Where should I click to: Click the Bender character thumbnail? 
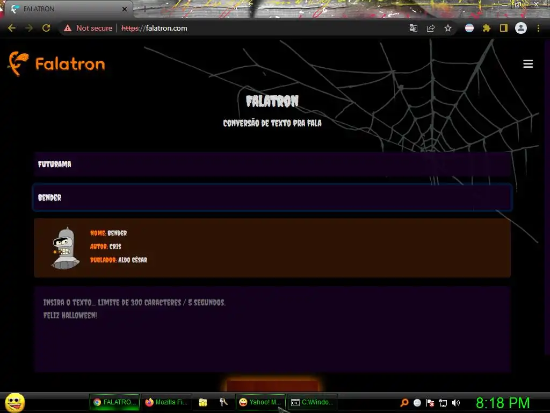point(66,248)
